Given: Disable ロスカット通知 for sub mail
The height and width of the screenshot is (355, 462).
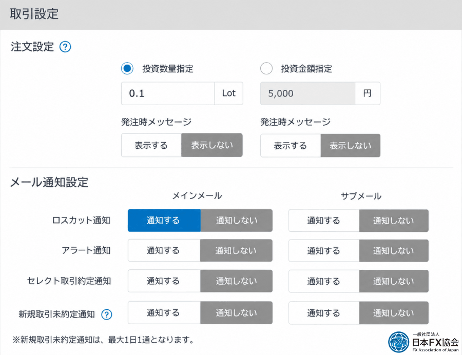Looking at the screenshot, I should pos(394,221).
